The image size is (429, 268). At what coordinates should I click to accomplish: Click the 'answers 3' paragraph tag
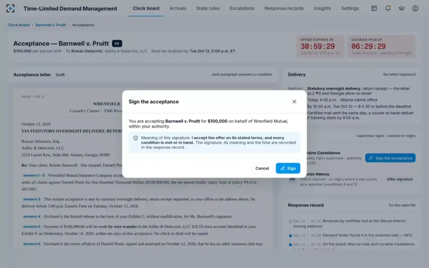coord(32,199)
